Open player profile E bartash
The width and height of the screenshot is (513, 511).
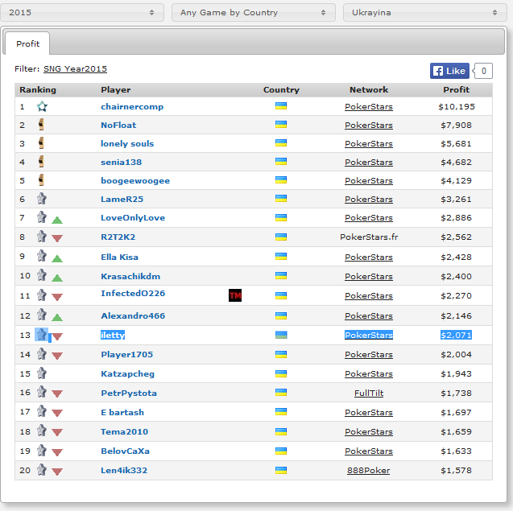coord(122,412)
